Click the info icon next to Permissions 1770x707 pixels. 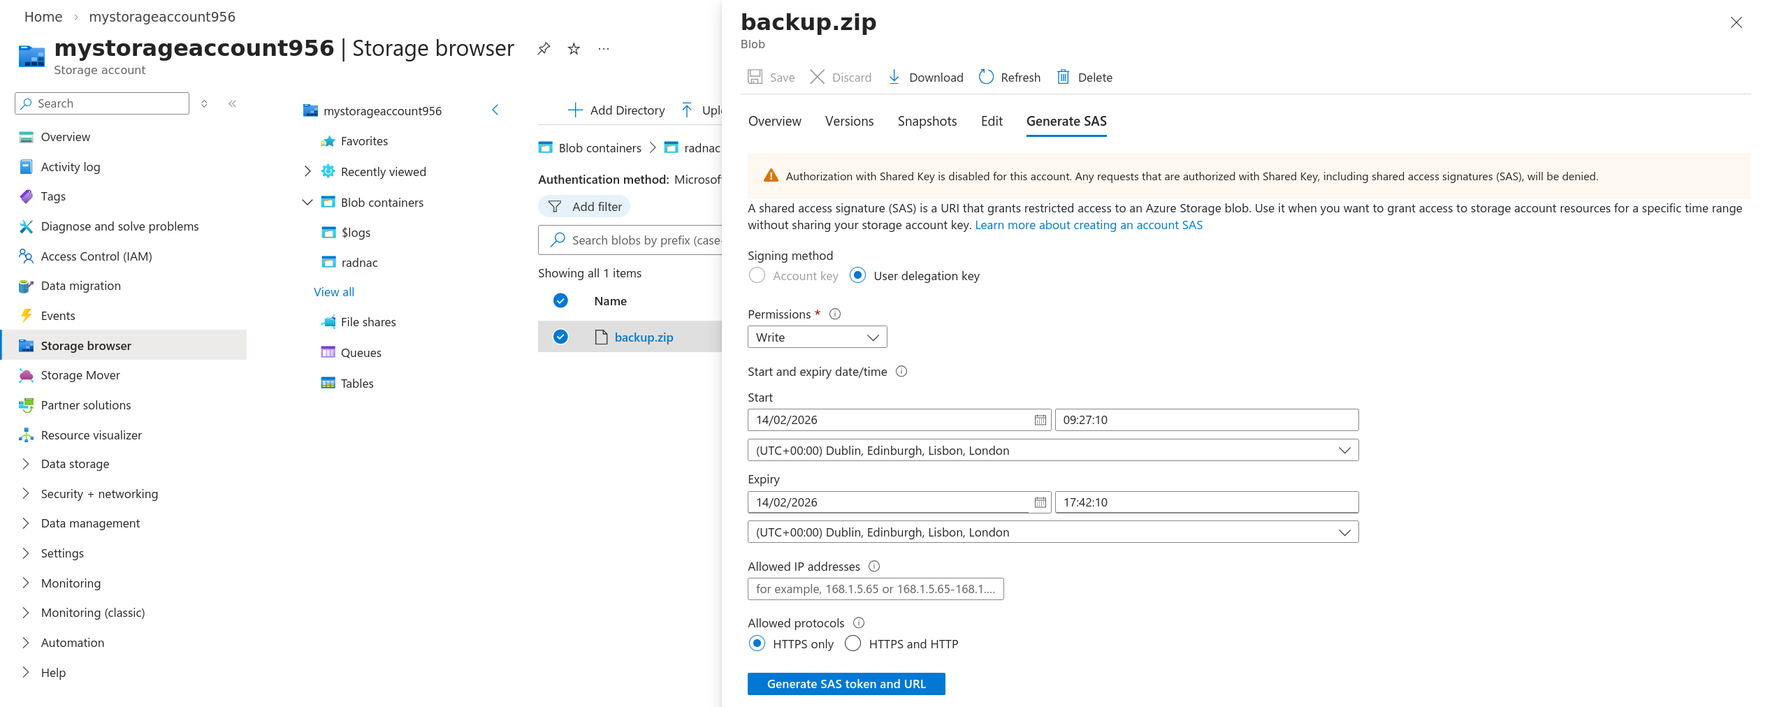(835, 314)
